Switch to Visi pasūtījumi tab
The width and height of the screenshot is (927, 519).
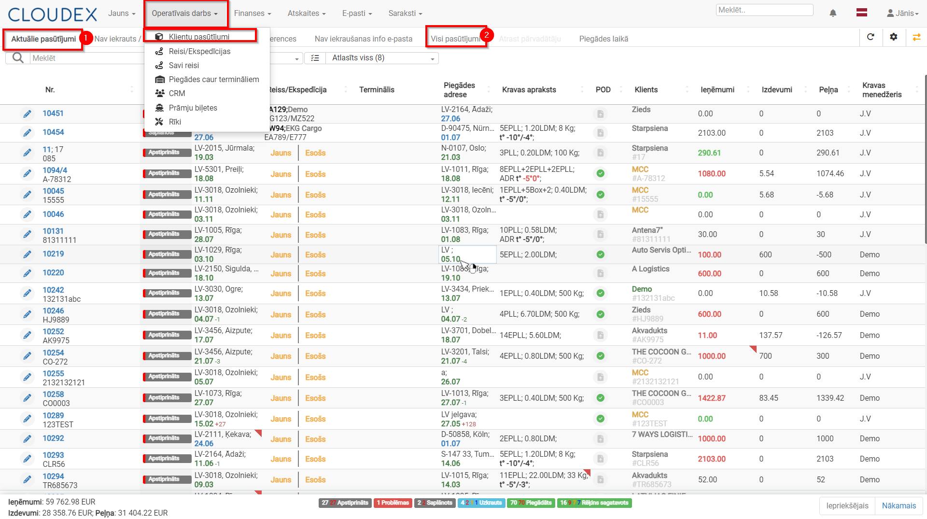coord(456,39)
